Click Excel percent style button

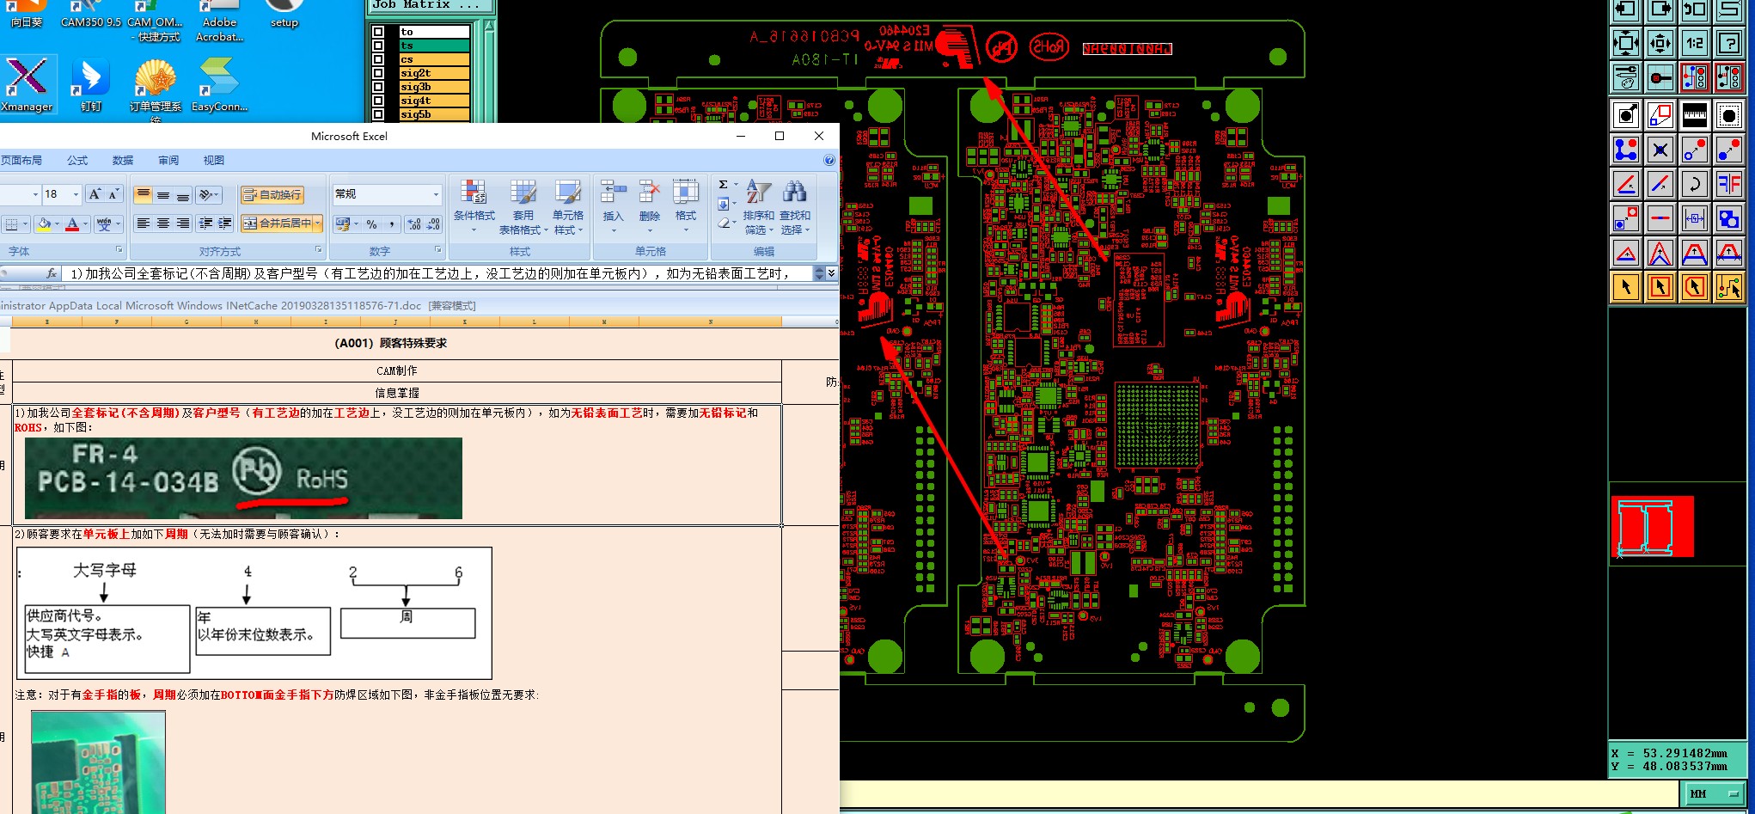pyautogui.click(x=371, y=223)
